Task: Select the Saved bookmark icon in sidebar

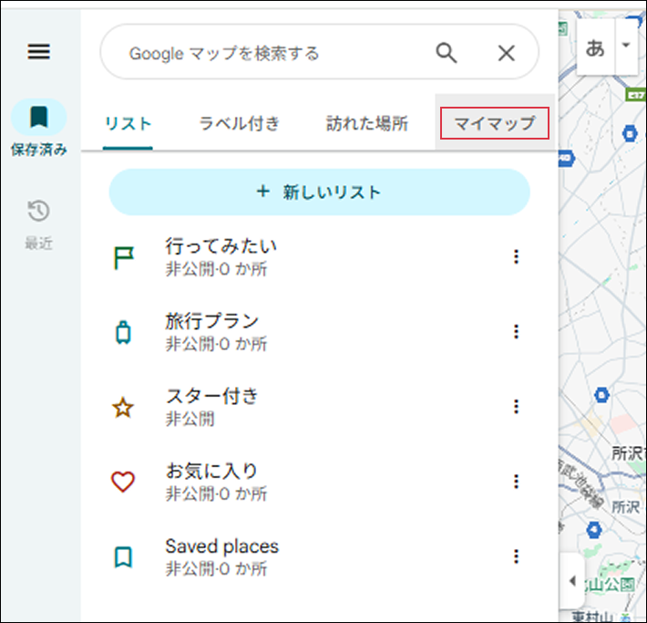Action: tap(38, 118)
